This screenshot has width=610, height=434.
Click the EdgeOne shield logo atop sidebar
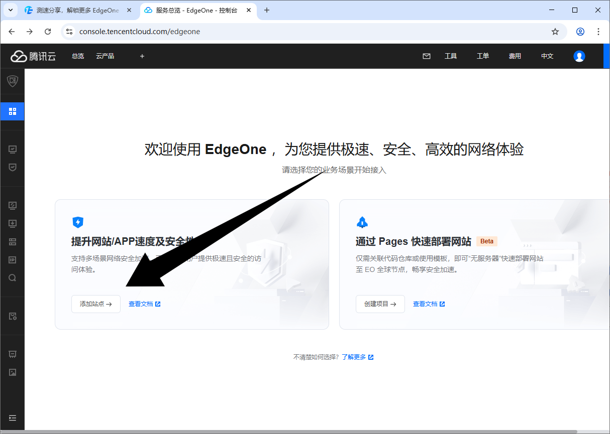point(12,80)
